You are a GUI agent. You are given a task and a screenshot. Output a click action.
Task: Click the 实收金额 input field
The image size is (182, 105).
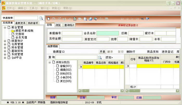(72, 39)
